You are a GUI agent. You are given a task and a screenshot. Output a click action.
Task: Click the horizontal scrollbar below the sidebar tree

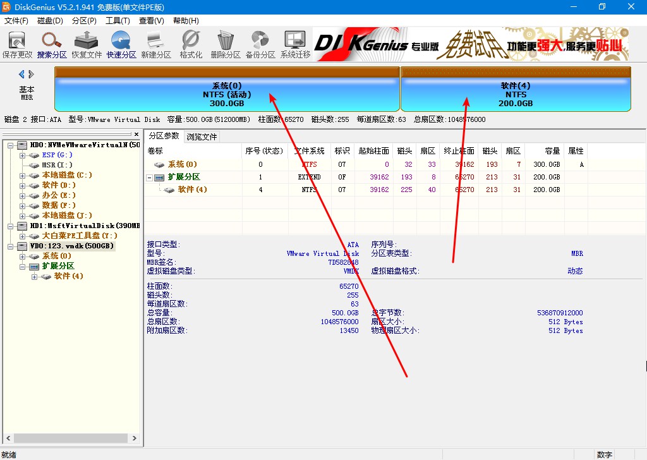coord(70,437)
